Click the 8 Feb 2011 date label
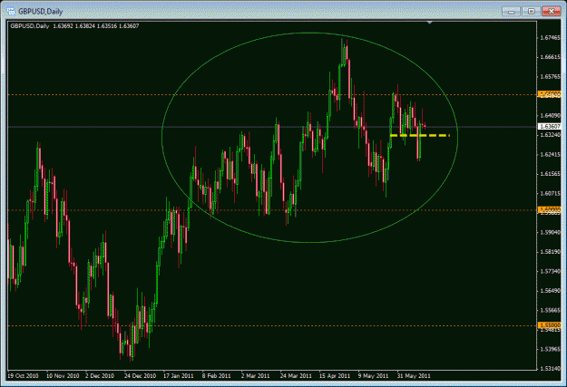Screen dimensions: 567x387 point(216,376)
